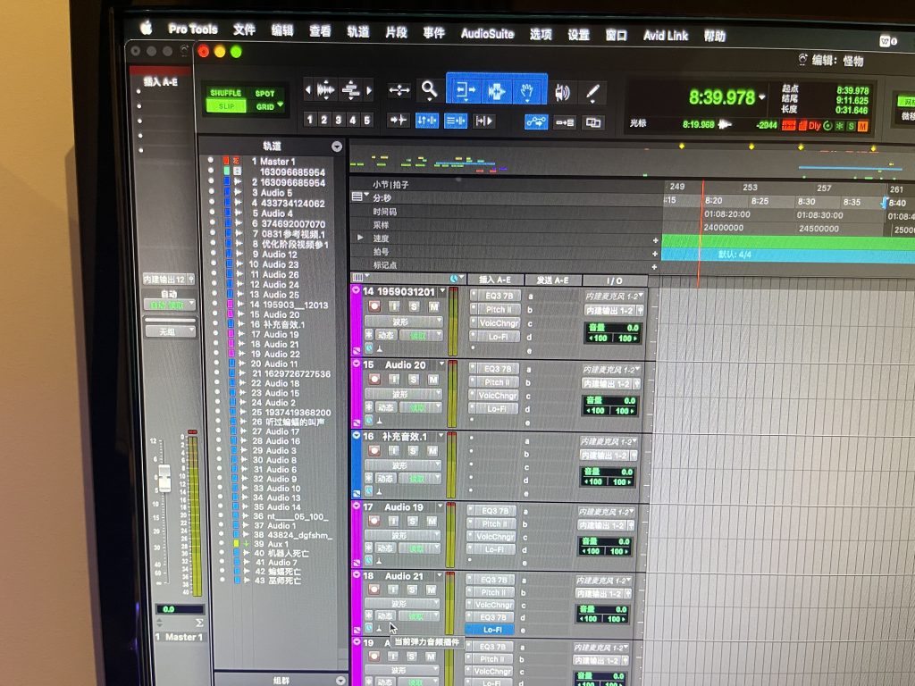This screenshot has height=686, width=915.
Task: Toggle Automation Follows Edit button
Action: 536,121
